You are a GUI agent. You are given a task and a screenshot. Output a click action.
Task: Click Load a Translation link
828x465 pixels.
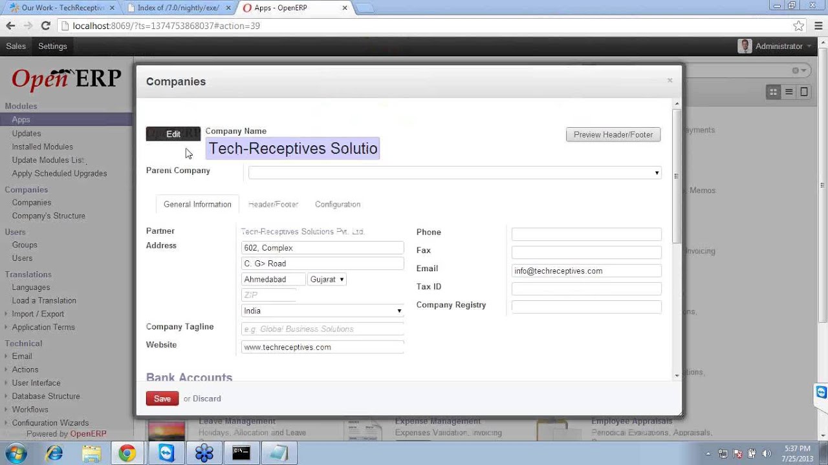coord(44,300)
